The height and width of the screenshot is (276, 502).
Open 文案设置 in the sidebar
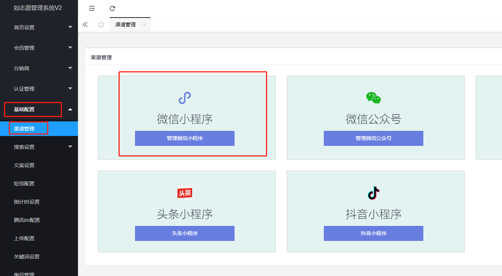pyautogui.click(x=24, y=165)
